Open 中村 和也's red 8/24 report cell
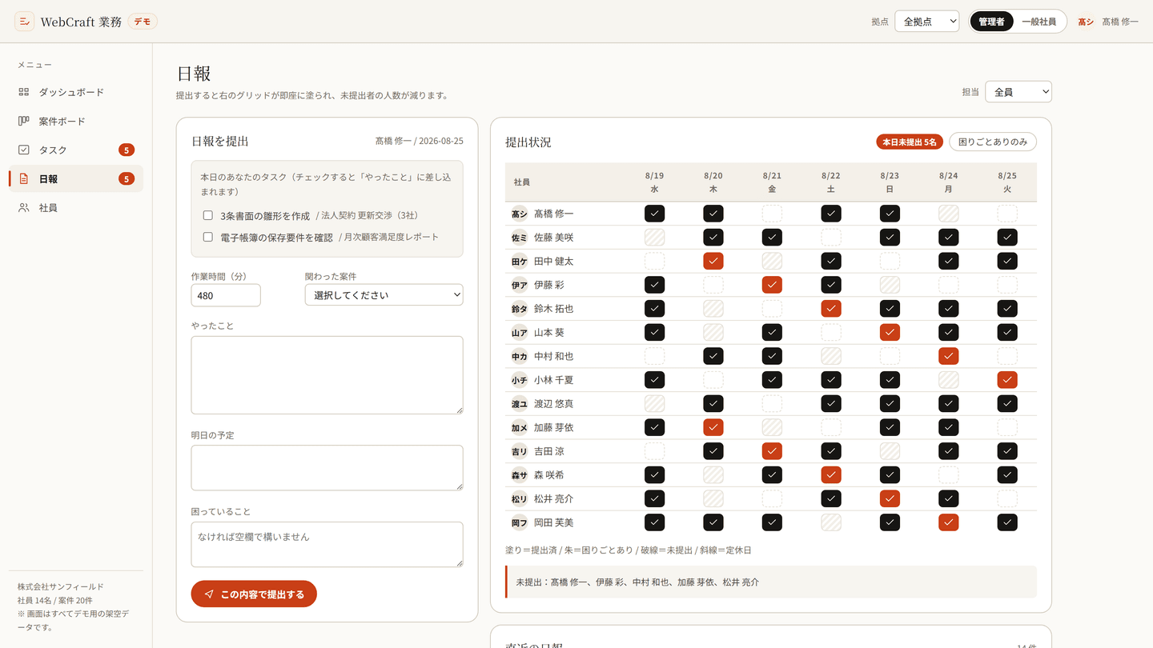This screenshot has height=648, width=1153. pyautogui.click(x=949, y=356)
